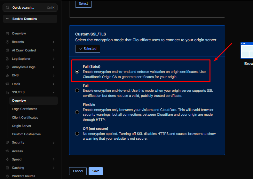Click the Cancel button
Screen dimensions: 253x179
[78, 171]
